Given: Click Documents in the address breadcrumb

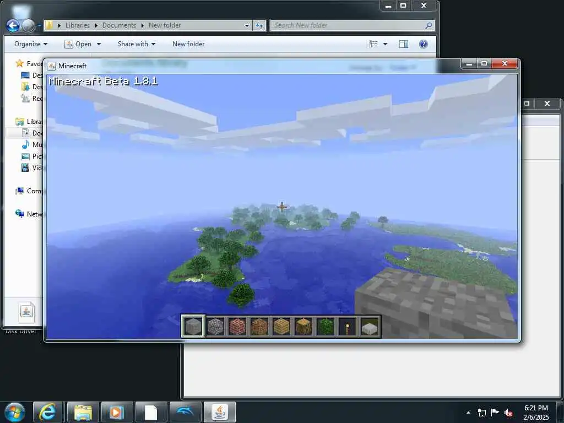Looking at the screenshot, I should pos(119,25).
